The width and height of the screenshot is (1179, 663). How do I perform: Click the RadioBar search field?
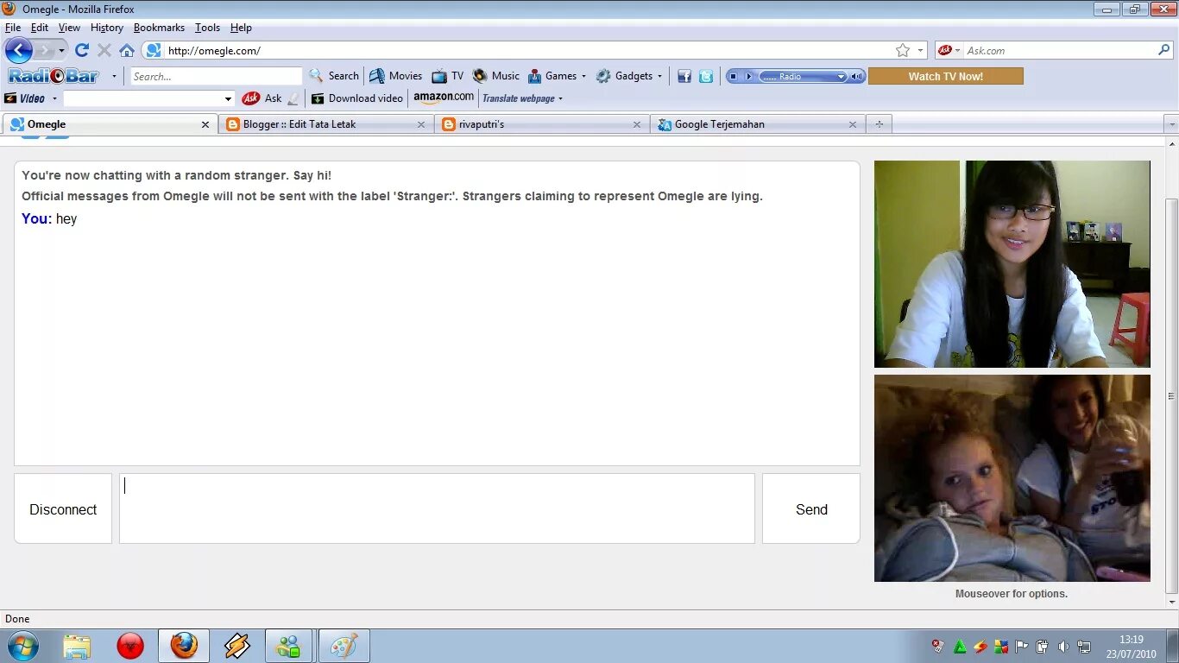(x=216, y=76)
